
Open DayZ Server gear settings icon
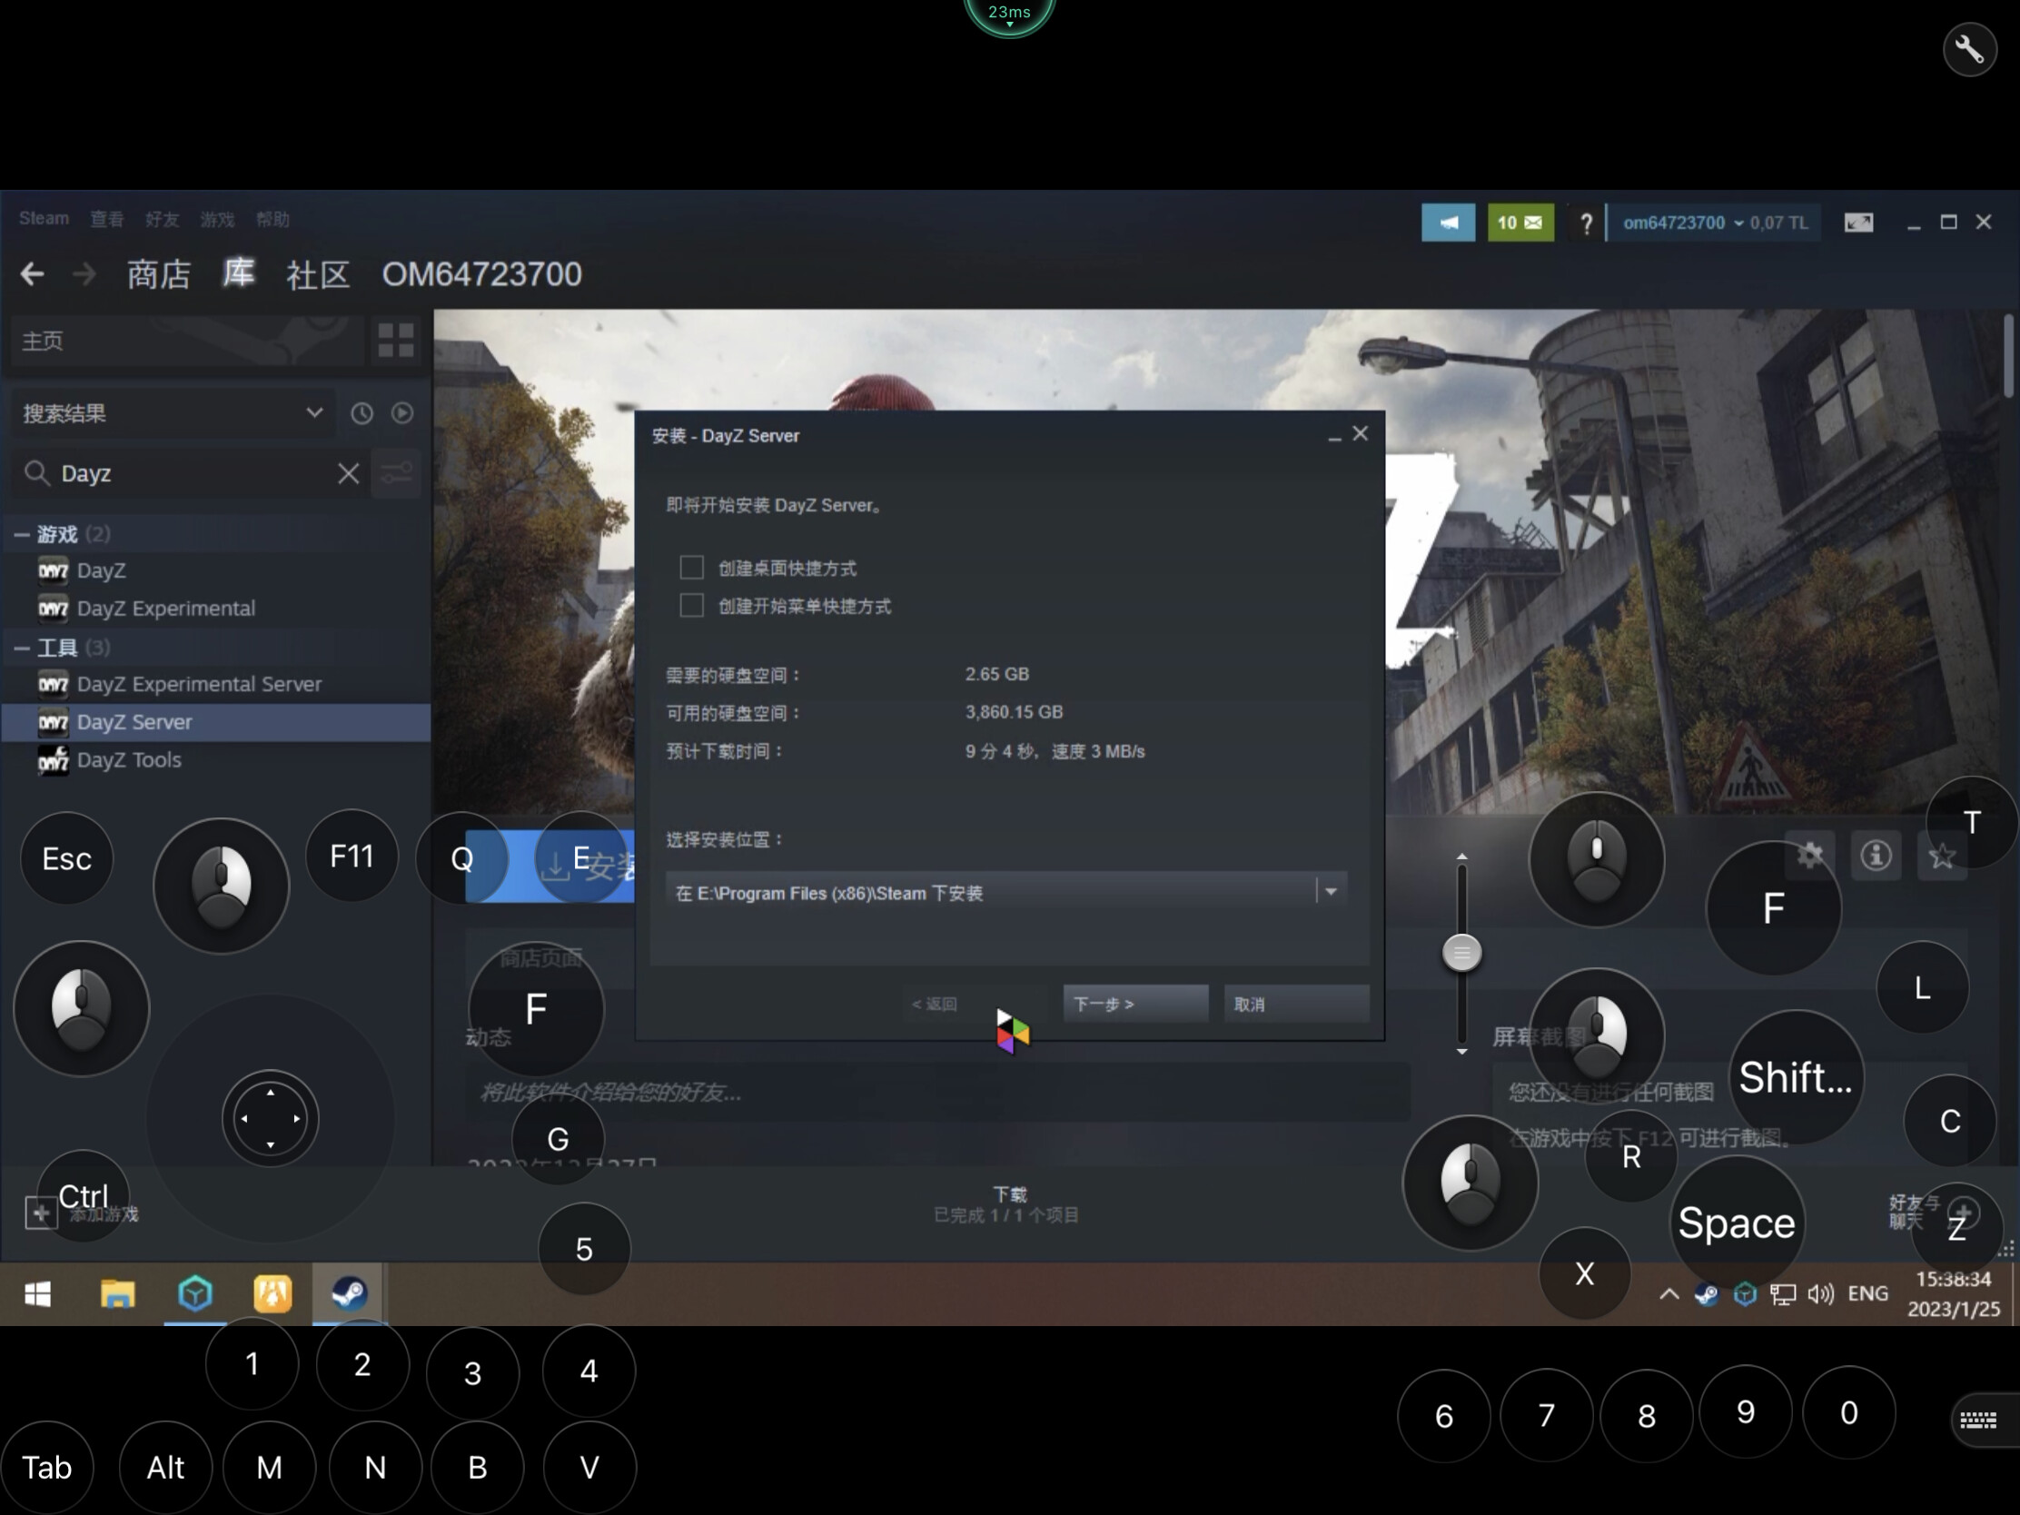pos(1809,856)
